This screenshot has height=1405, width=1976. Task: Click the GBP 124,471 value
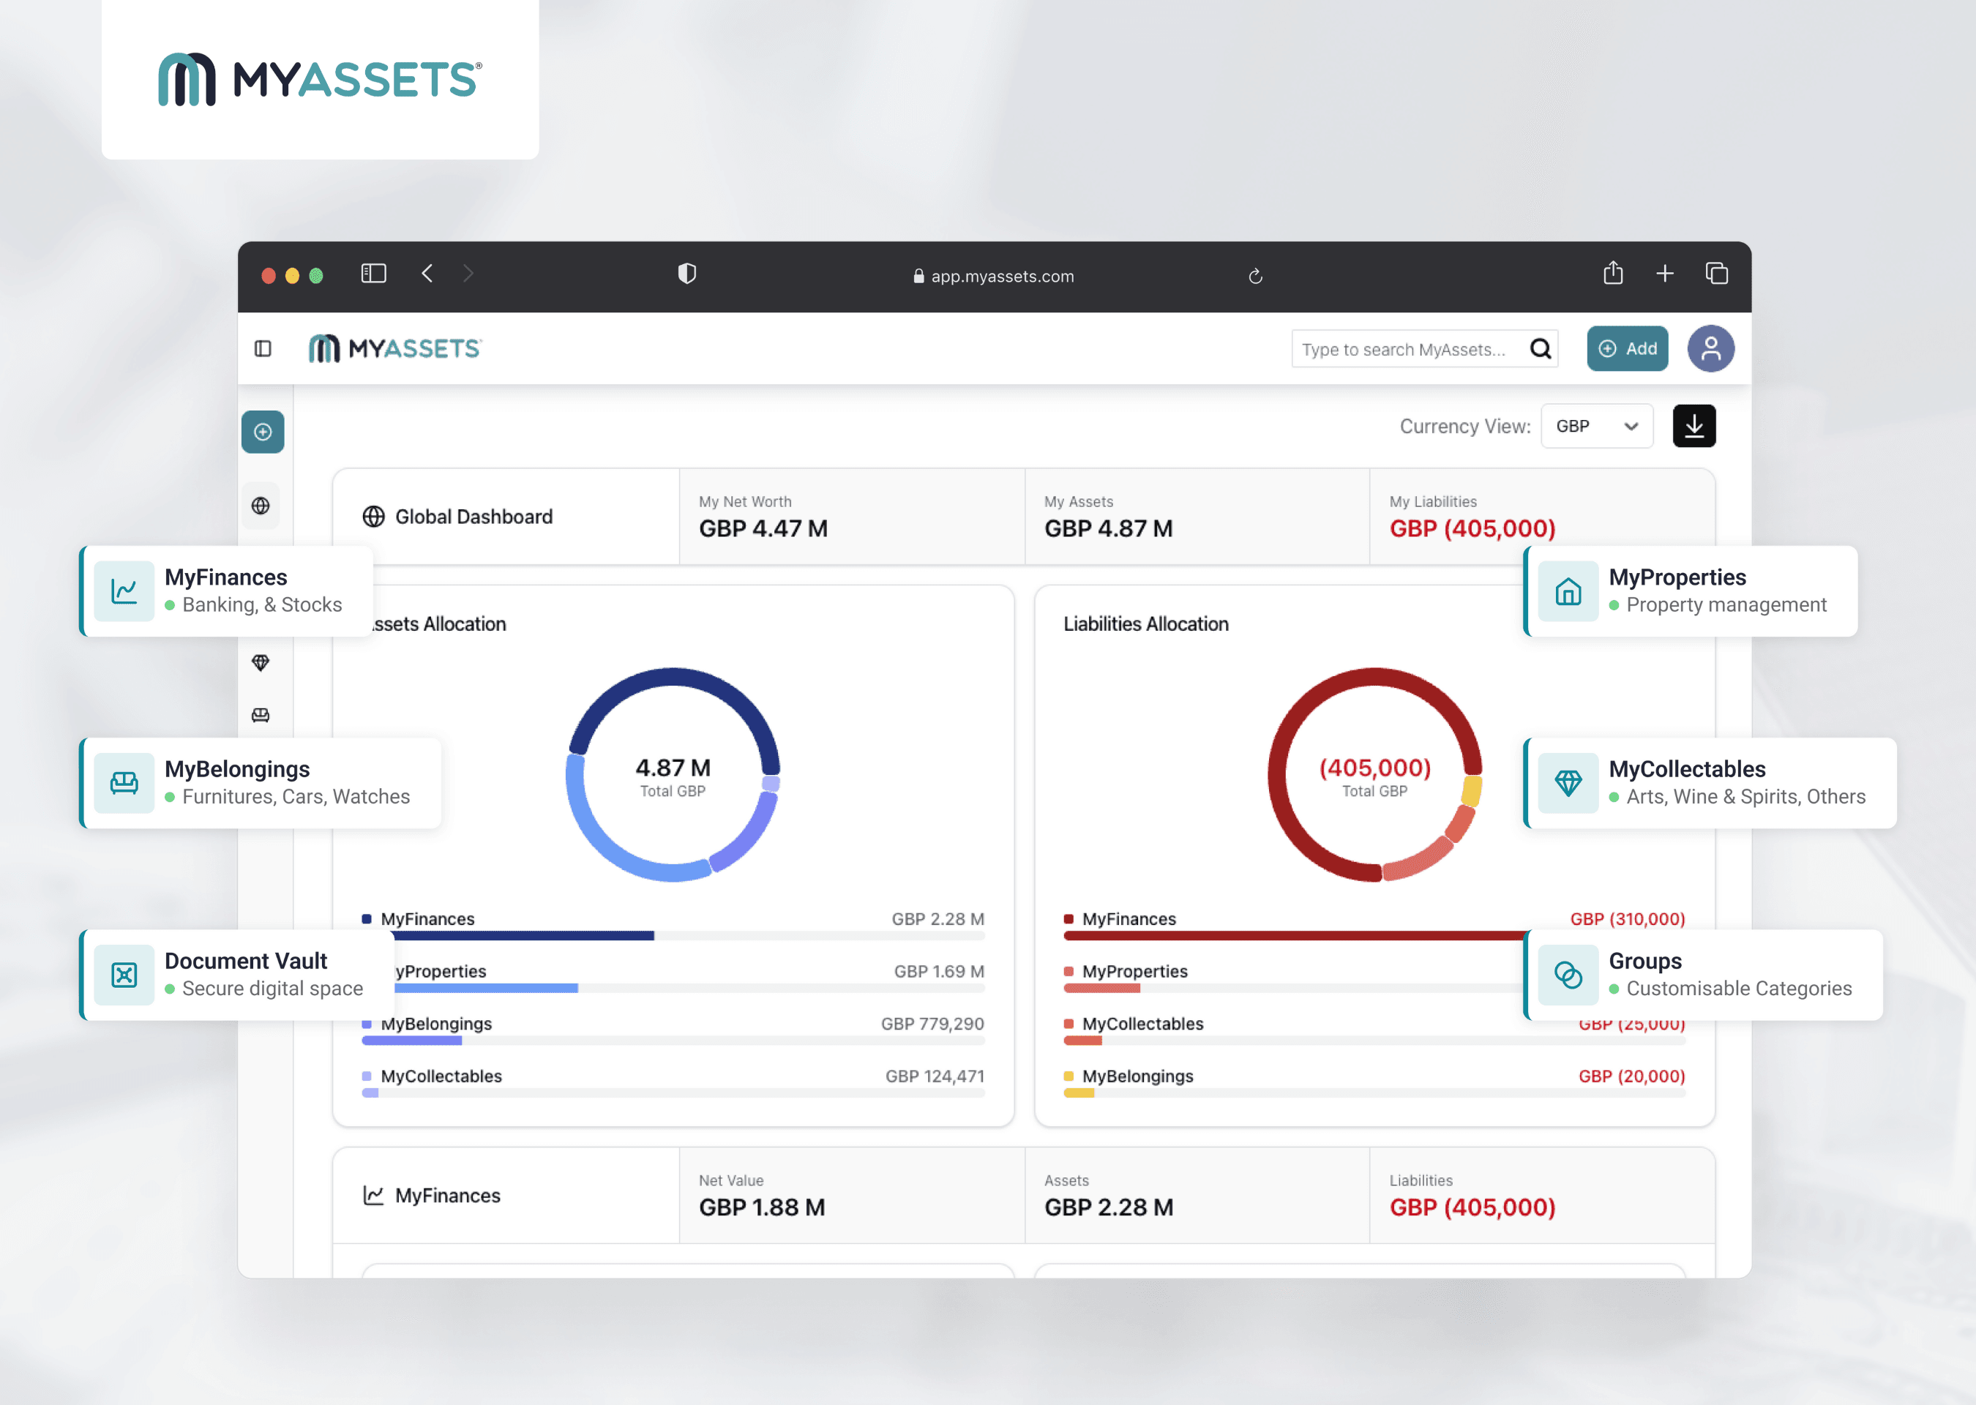coord(935,1076)
